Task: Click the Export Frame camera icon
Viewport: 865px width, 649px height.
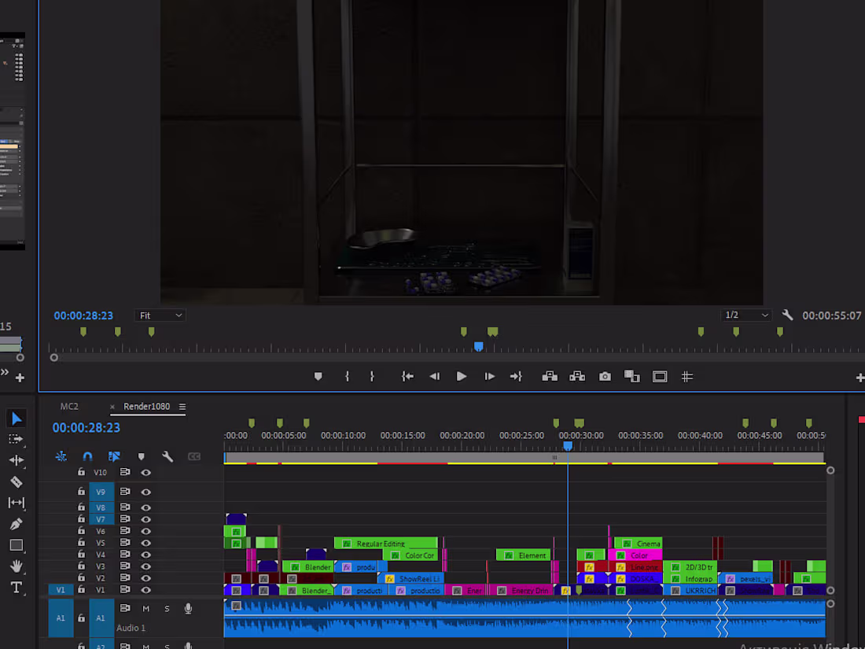Action: (x=605, y=377)
